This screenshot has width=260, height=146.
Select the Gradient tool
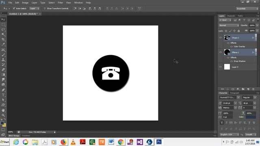[3, 75]
